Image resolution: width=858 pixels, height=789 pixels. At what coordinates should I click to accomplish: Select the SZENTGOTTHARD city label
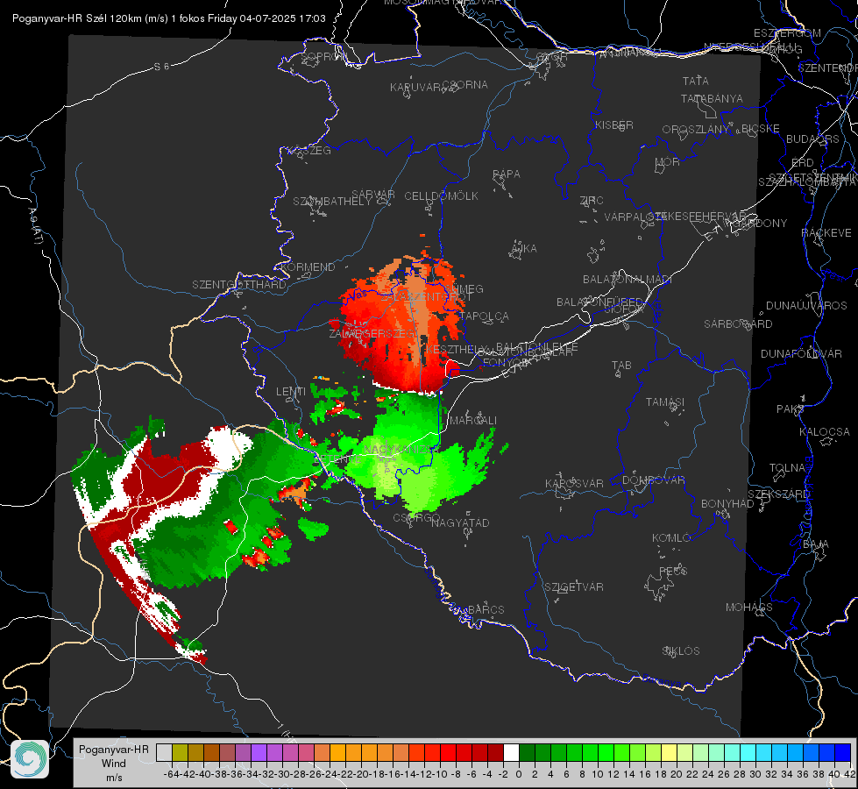(239, 285)
